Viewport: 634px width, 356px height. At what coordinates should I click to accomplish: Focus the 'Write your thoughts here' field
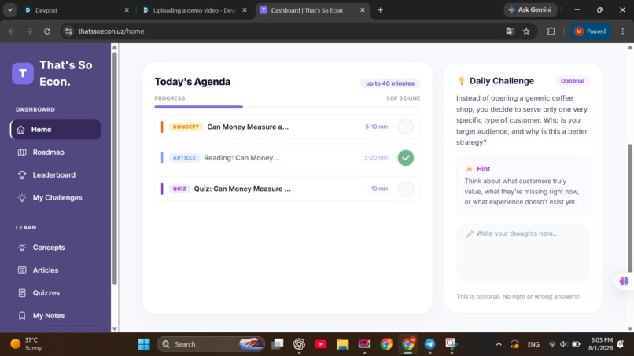coord(523,253)
